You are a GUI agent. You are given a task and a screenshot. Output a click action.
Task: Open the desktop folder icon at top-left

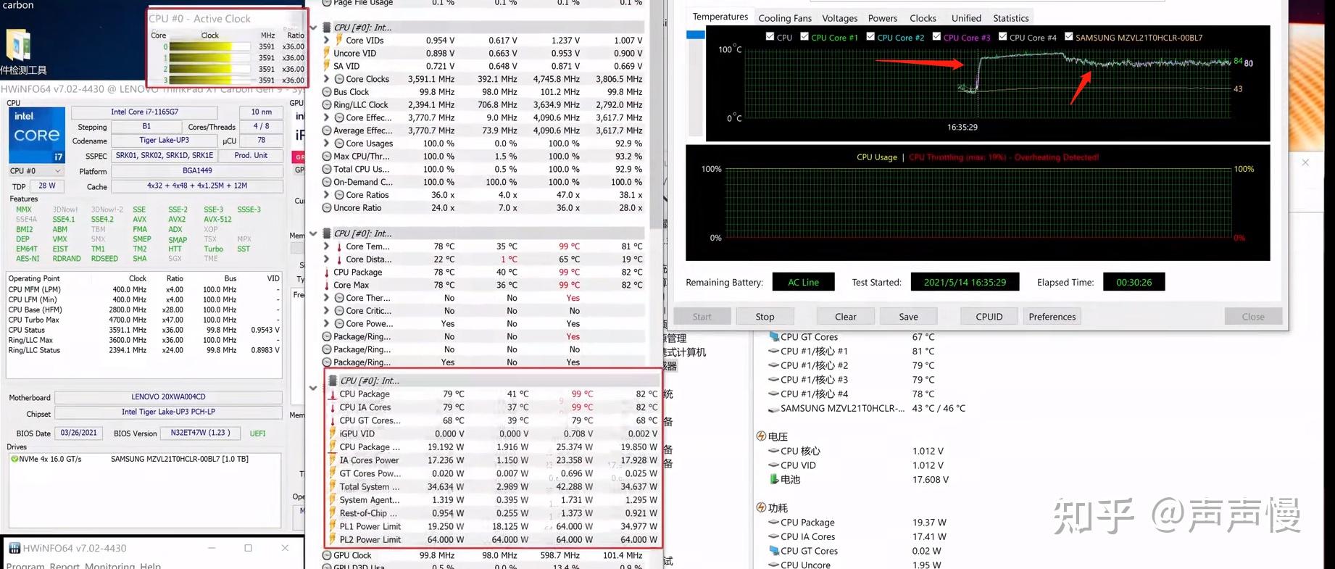(18, 45)
